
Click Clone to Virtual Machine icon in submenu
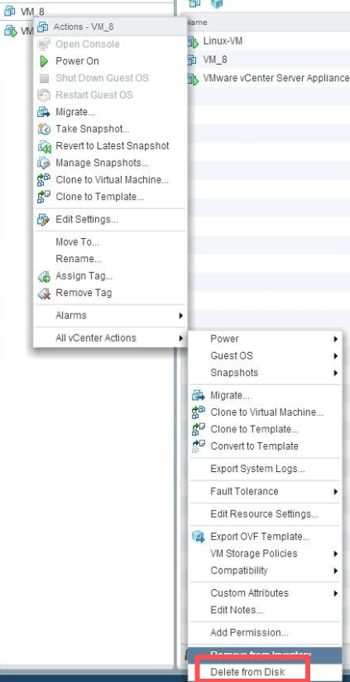pyautogui.click(x=199, y=412)
